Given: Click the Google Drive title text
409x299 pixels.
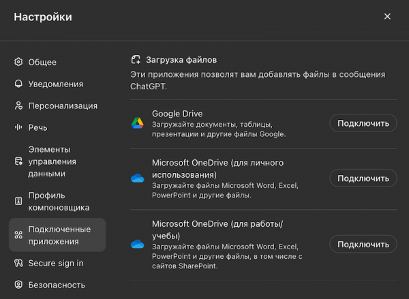Looking at the screenshot, I should click(177, 114).
